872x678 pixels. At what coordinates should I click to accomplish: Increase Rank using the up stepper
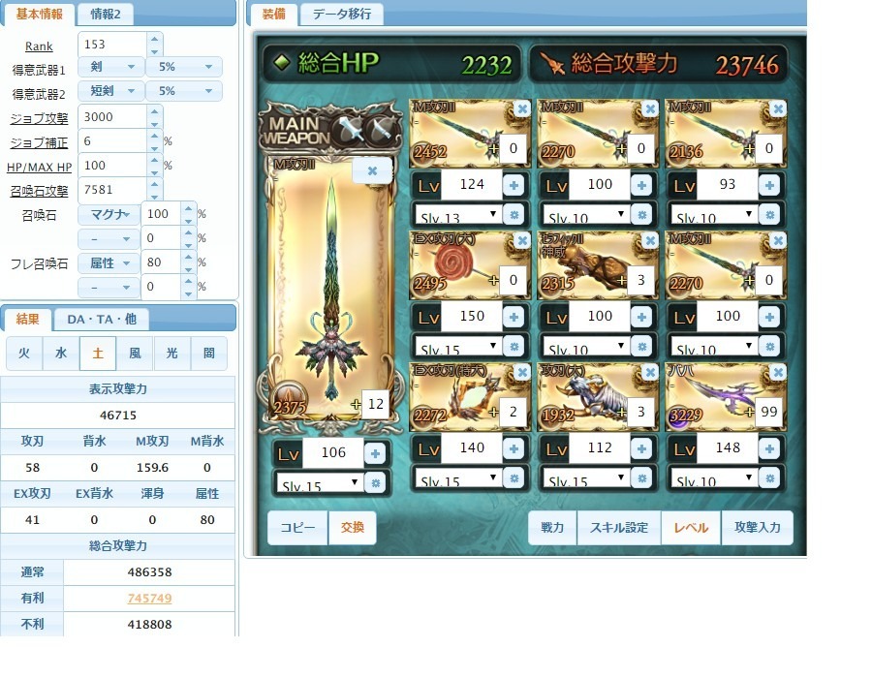[x=155, y=39]
